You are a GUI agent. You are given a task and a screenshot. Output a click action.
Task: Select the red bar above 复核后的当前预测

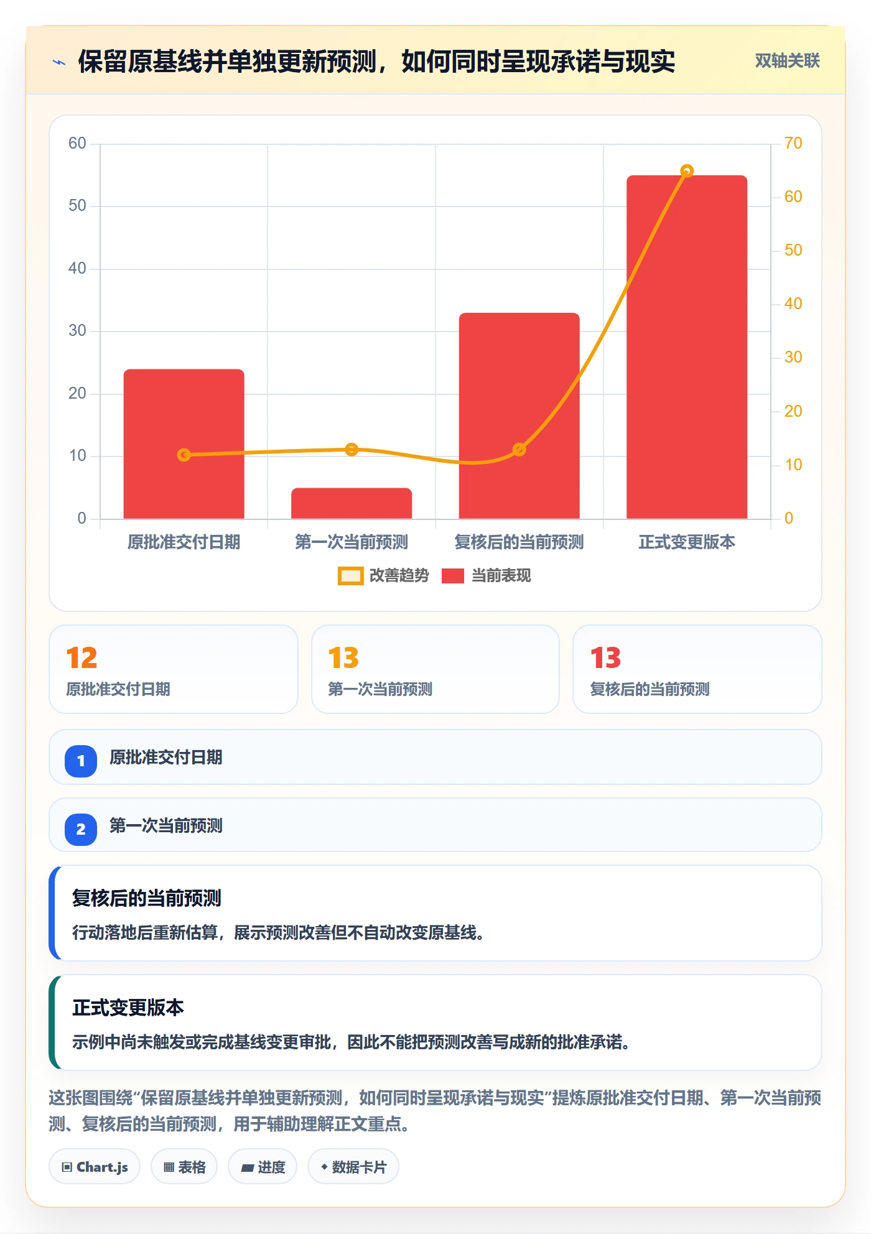click(519, 415)
